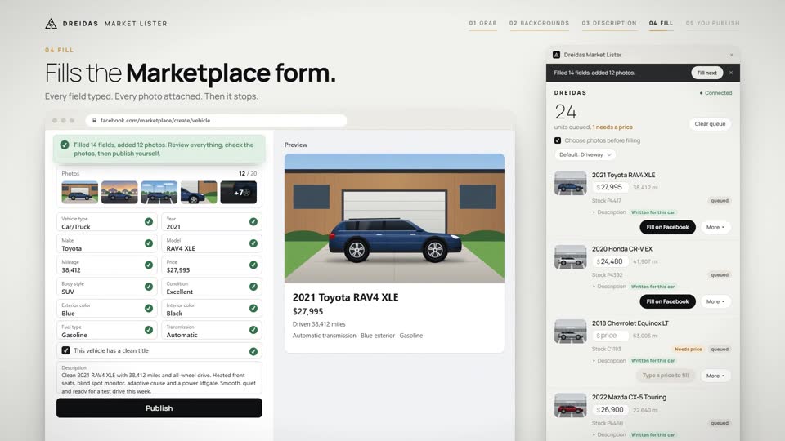Open the fourth photo thumbnail, car close-up
Screen dimensions: 785x441
point(199,192)
